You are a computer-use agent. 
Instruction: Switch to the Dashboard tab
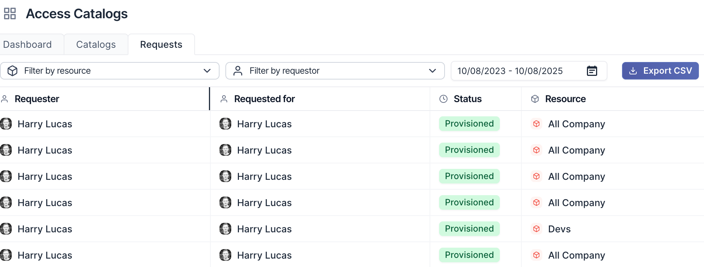click(27, 44)
